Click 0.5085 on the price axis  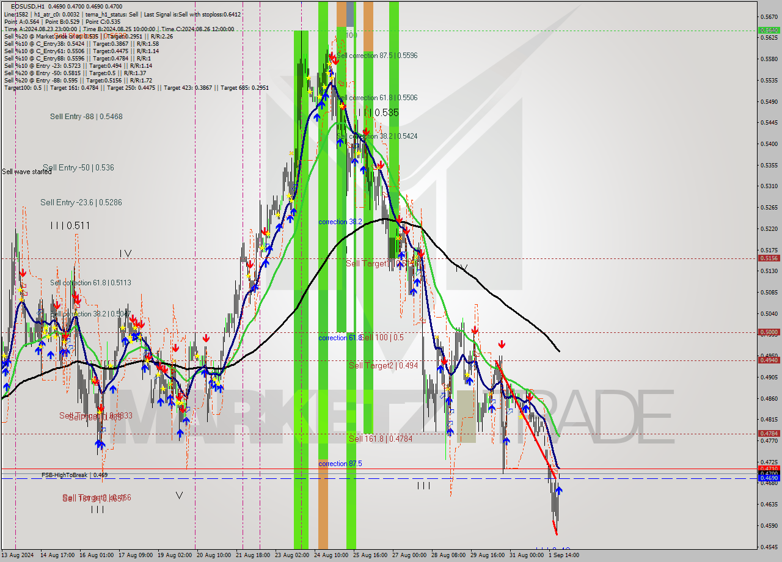tap(769, 292)
